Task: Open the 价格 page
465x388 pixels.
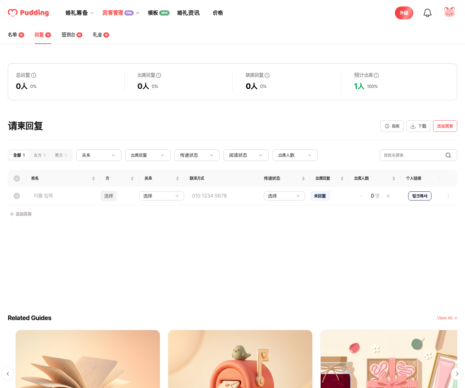Action: tap(218, 13)
